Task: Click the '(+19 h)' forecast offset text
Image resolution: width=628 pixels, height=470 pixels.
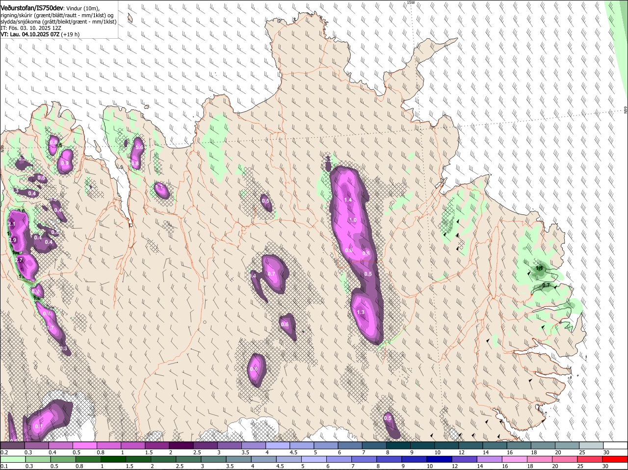Action: tap(70, 35)
